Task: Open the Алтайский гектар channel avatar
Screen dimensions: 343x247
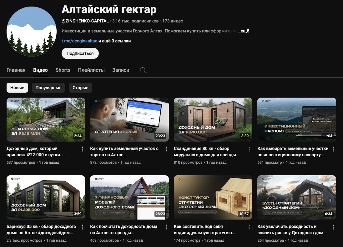Action: click(31, 31)
